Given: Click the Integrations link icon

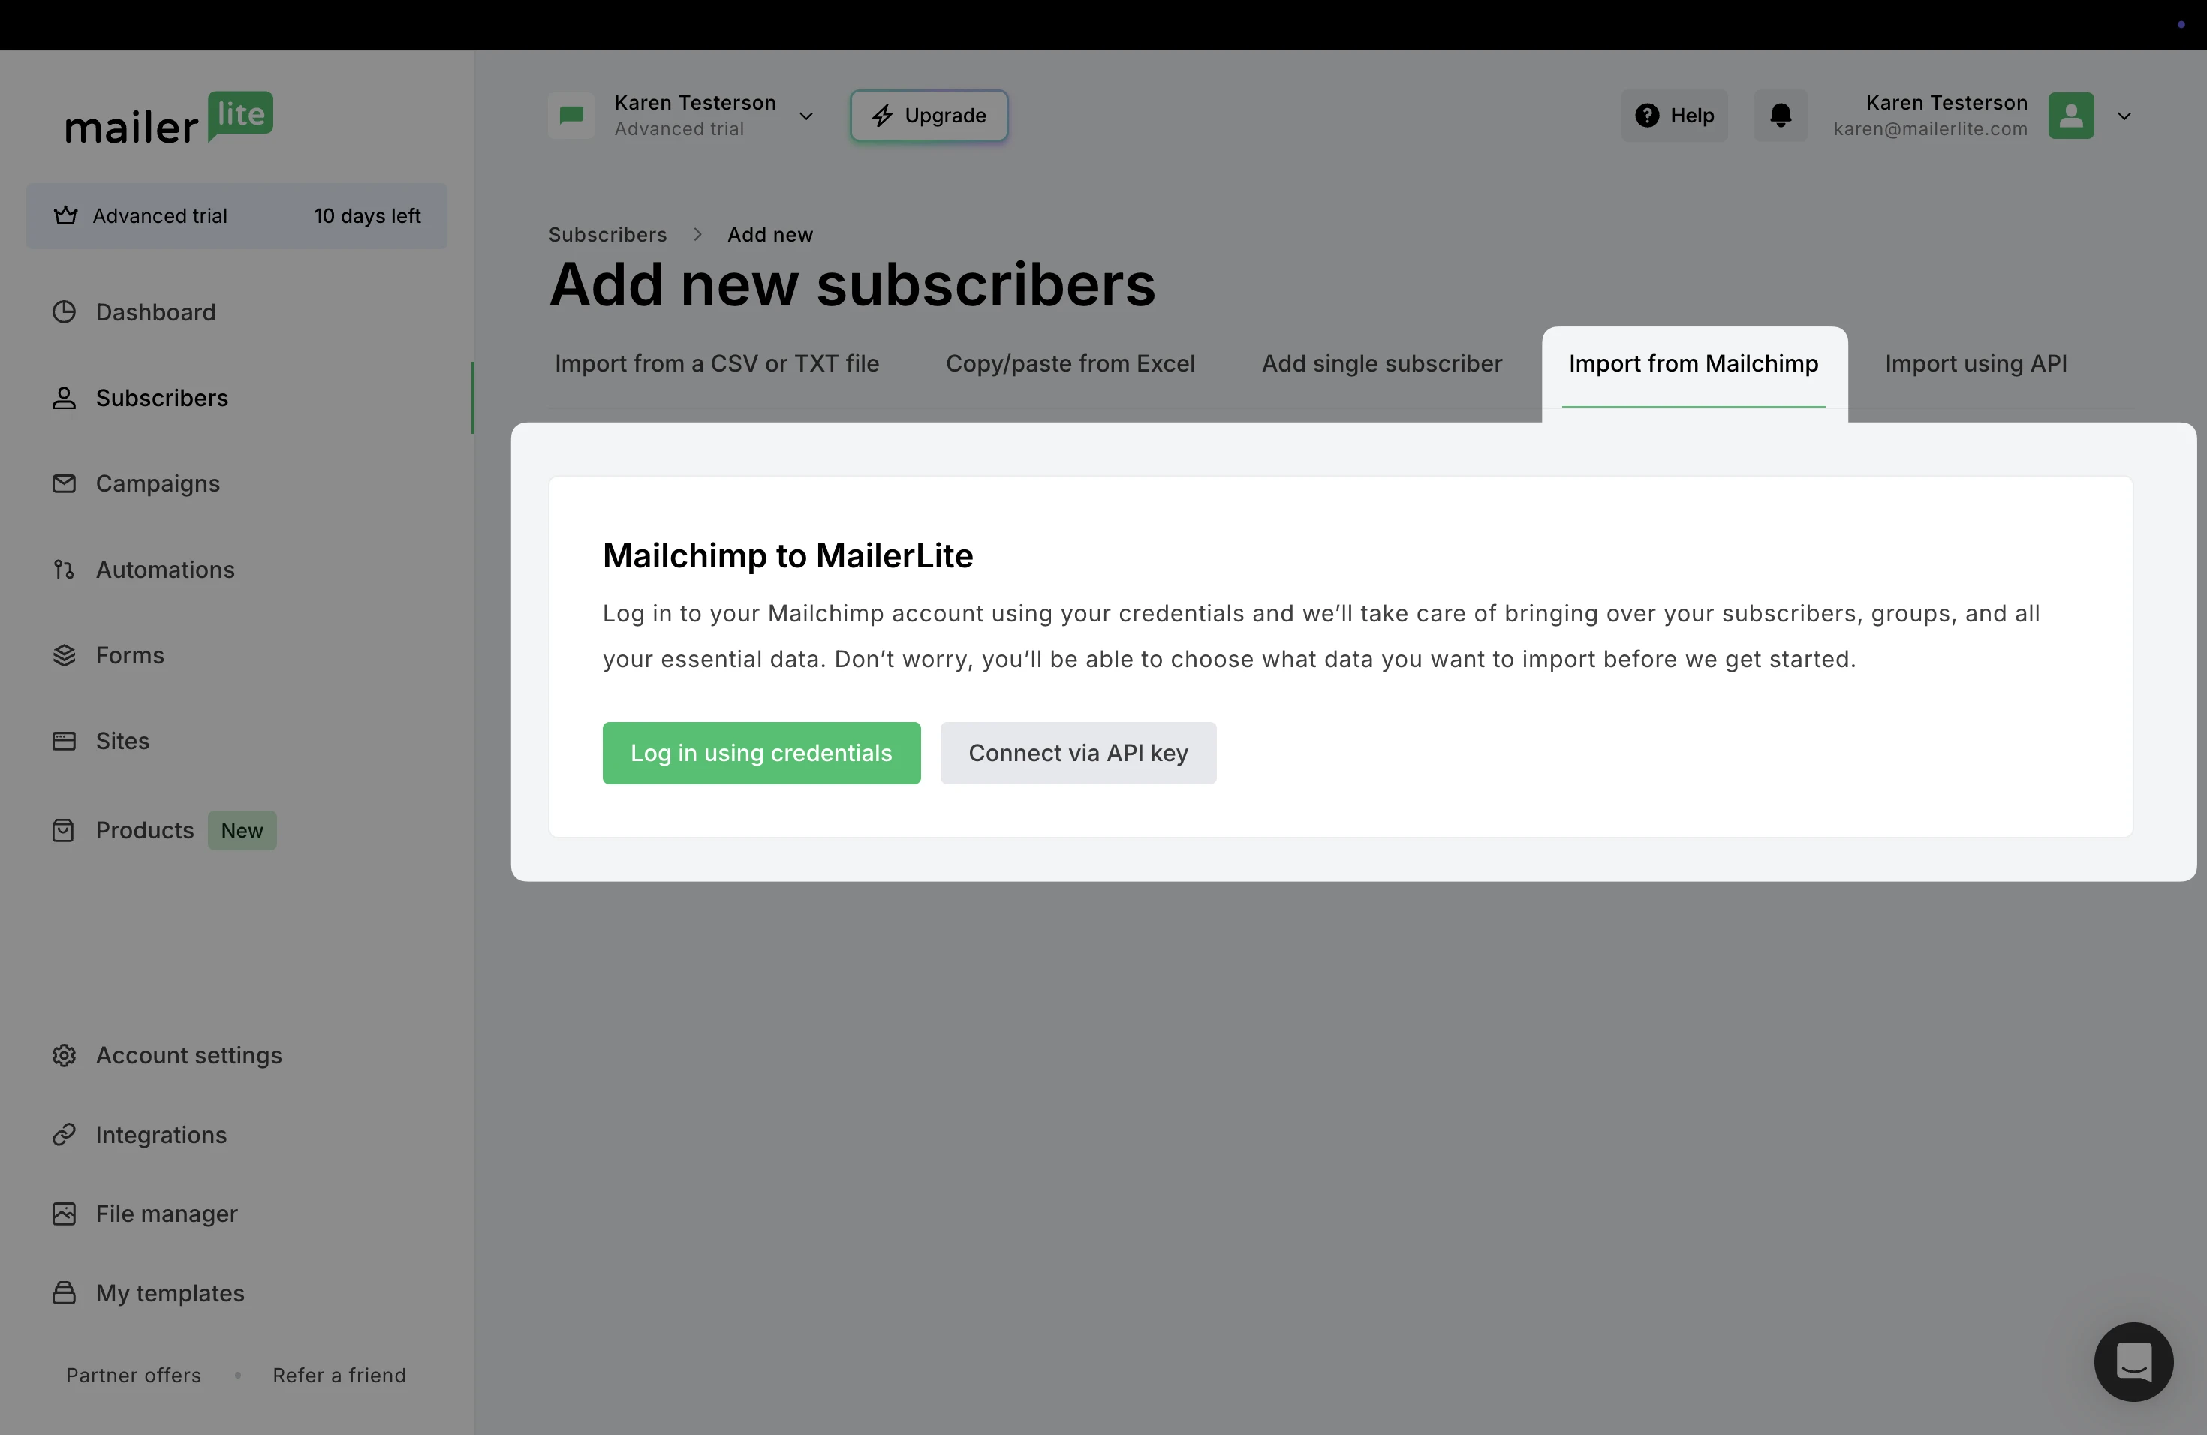Looking at the screenshot, I should (x=64, y=1135).
